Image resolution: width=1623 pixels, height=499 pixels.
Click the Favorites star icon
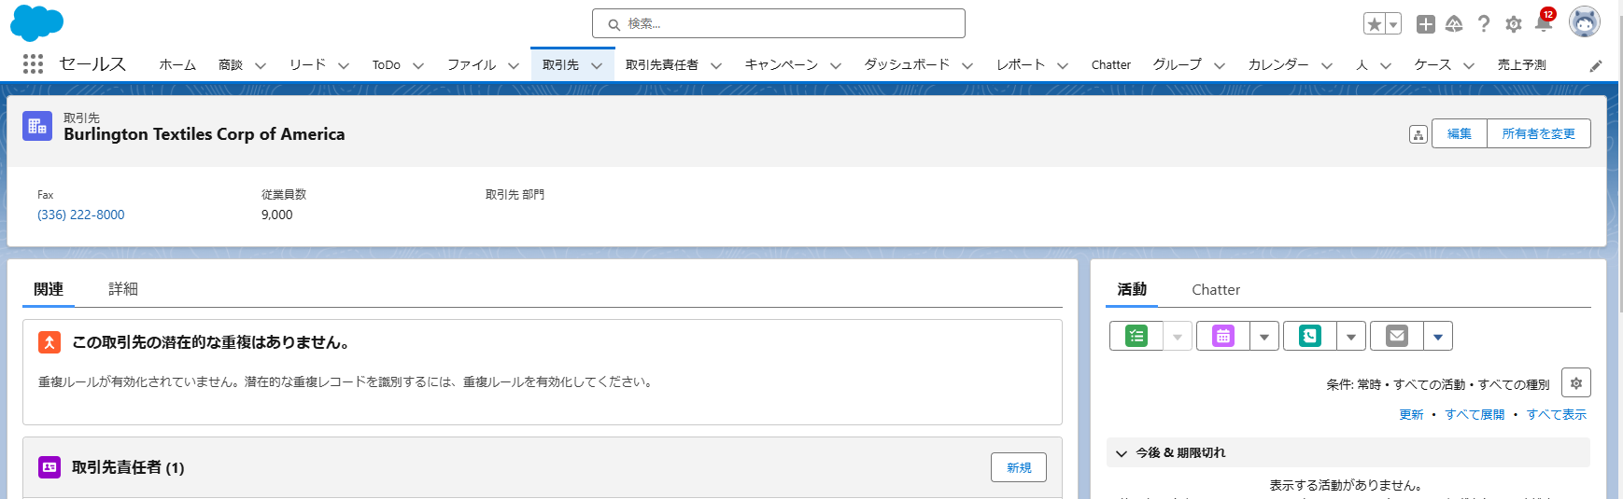click(1374, 24)
